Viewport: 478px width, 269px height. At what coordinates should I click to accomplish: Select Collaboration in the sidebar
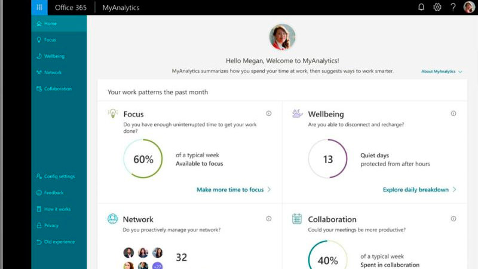click(57, 88)
